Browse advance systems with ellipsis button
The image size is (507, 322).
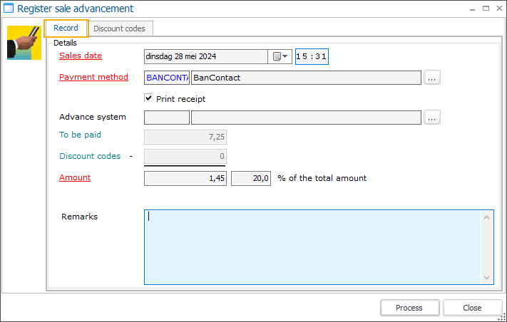point(432,118)
